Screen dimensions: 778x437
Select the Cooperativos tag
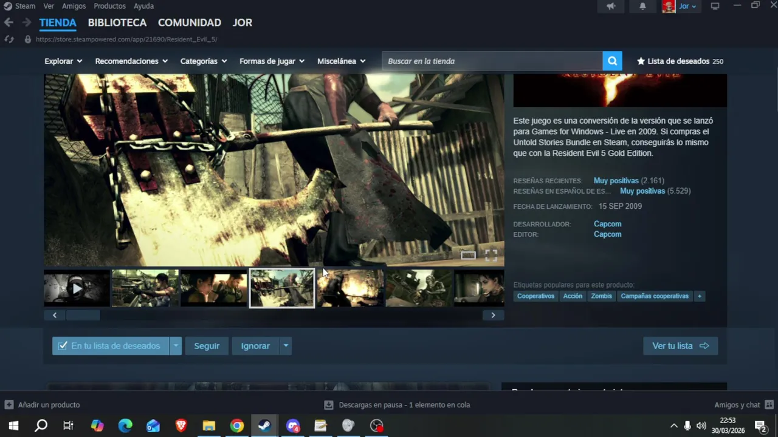click(536, 296)
